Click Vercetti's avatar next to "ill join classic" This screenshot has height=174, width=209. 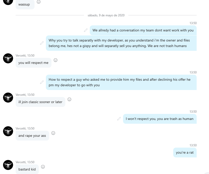click(8, 98)
